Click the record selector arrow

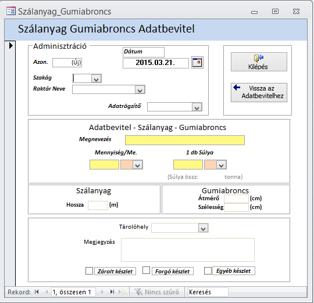(11, 46)
